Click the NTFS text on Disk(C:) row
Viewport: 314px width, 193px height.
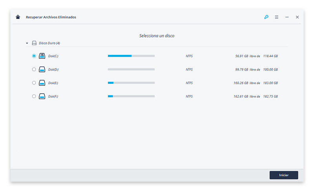pos(189,56)
